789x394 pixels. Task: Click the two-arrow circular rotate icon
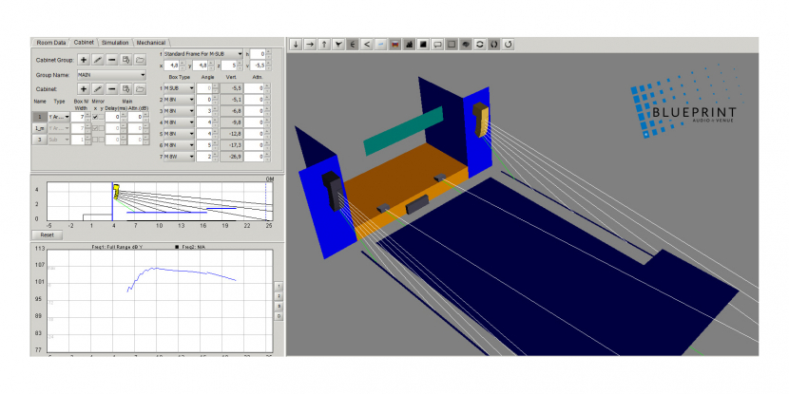tap(480, 45)
